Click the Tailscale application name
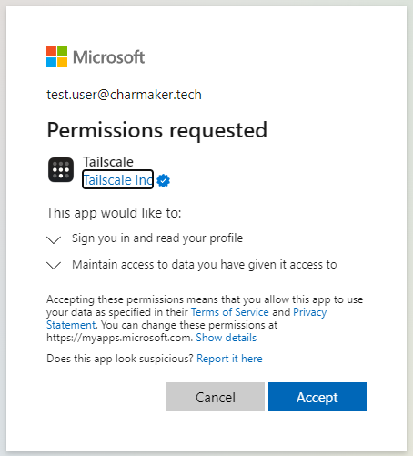 [108, 162]
